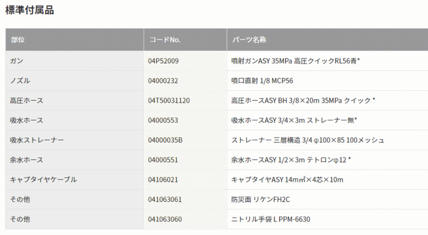Select code 04P52009
Screen dimensions: 428x235
163,61
